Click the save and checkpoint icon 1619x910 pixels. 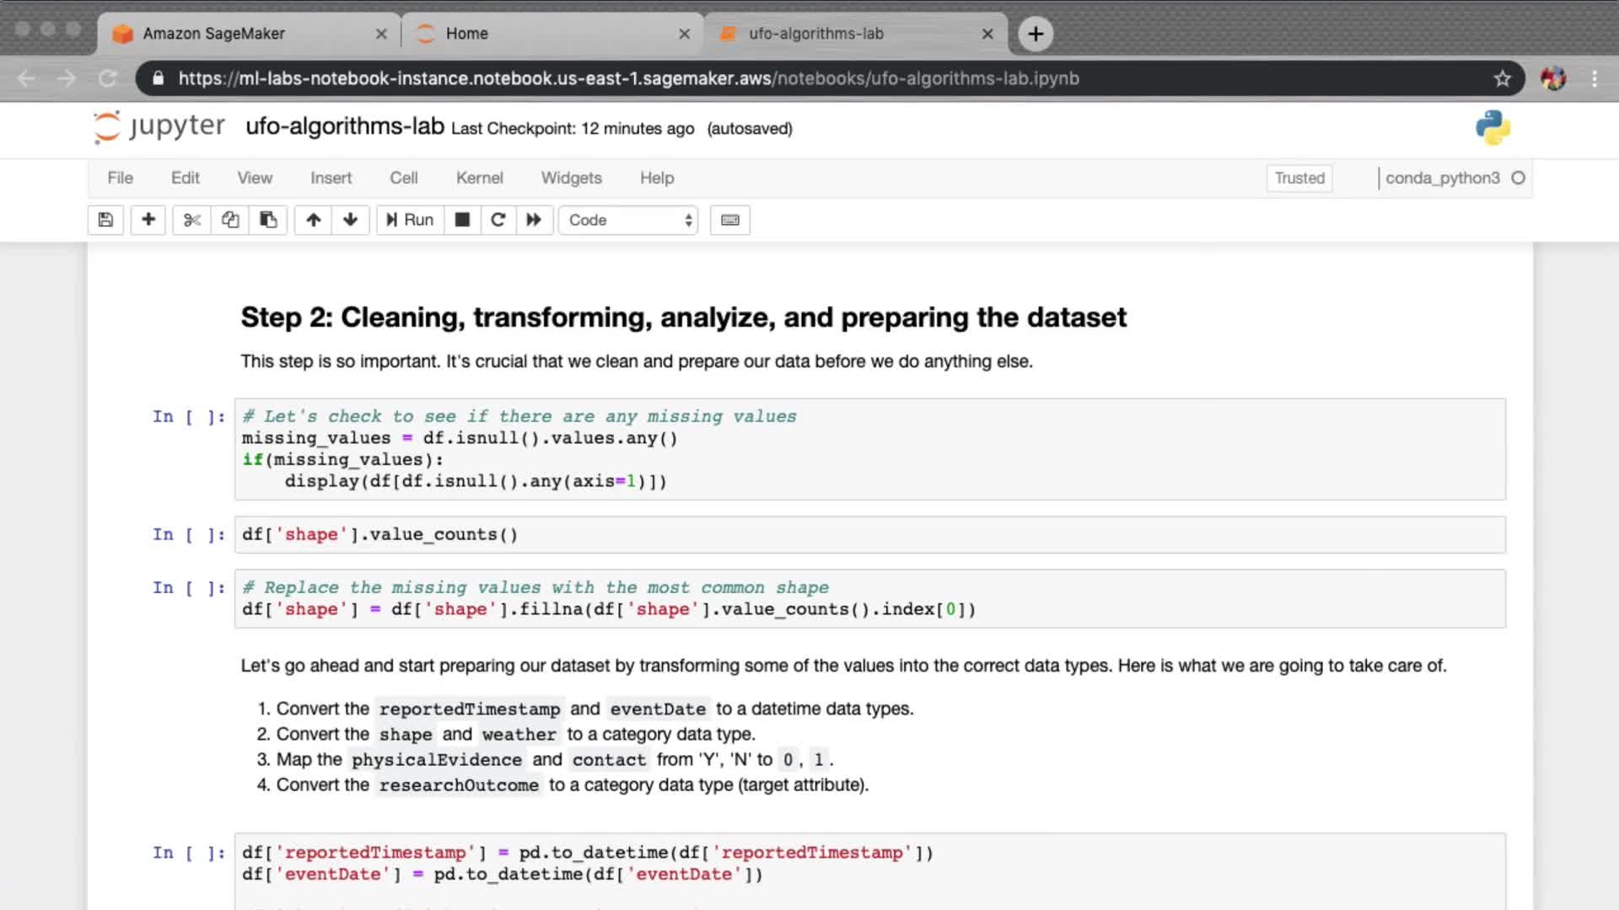point(105,220)
